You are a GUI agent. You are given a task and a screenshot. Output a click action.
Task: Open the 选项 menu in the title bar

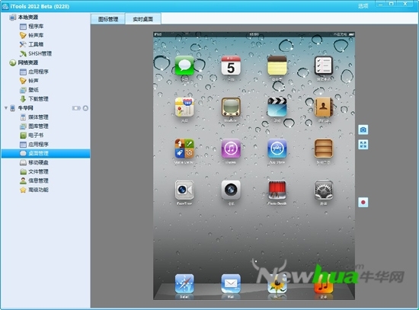(x=363, y=6)
